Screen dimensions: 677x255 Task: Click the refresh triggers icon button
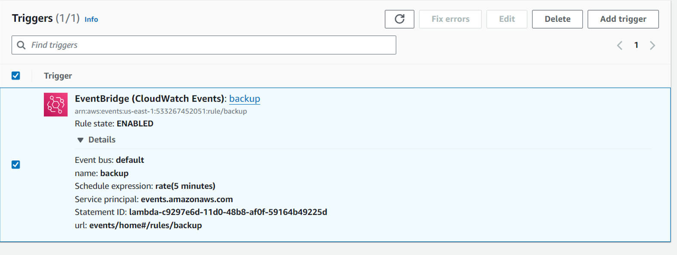coord(399,19)
